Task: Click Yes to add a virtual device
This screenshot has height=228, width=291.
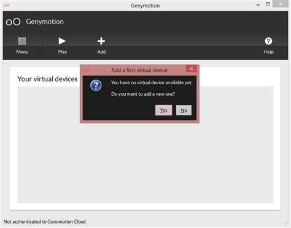Action: (163, 111)
